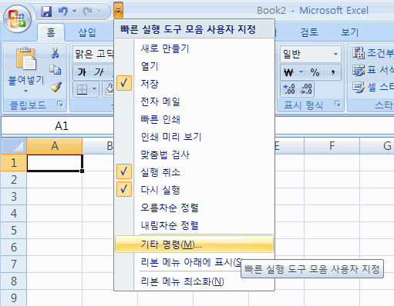This screenshot has width=394, height=306.
Task: Open clipboard group dialog launcher
Action: point(60,104)
